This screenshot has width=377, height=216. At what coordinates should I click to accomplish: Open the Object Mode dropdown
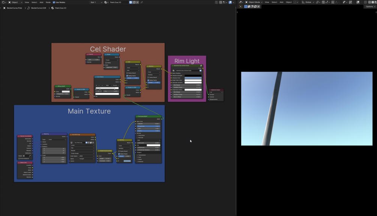(255, 2)
